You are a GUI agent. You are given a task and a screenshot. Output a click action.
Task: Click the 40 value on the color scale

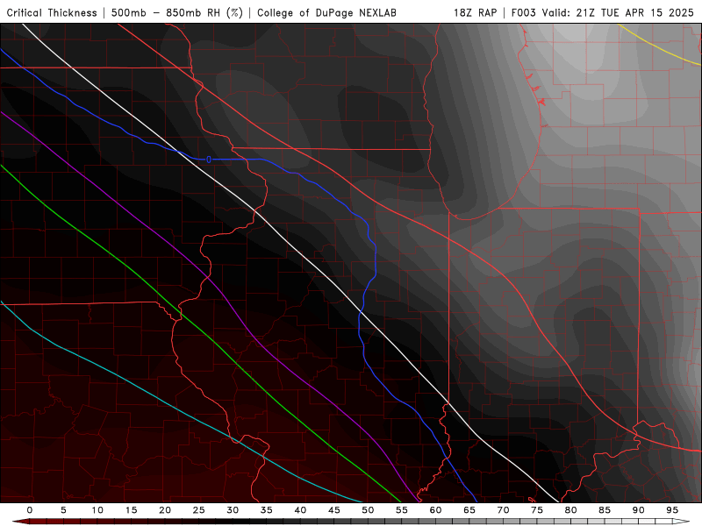click(x=300, y=510)
